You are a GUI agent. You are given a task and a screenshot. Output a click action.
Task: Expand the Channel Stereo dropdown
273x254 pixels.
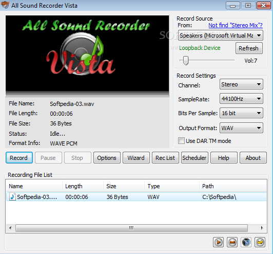241,84
